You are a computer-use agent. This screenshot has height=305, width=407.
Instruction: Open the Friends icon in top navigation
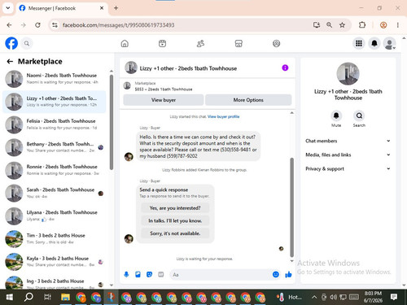[200, 44]
